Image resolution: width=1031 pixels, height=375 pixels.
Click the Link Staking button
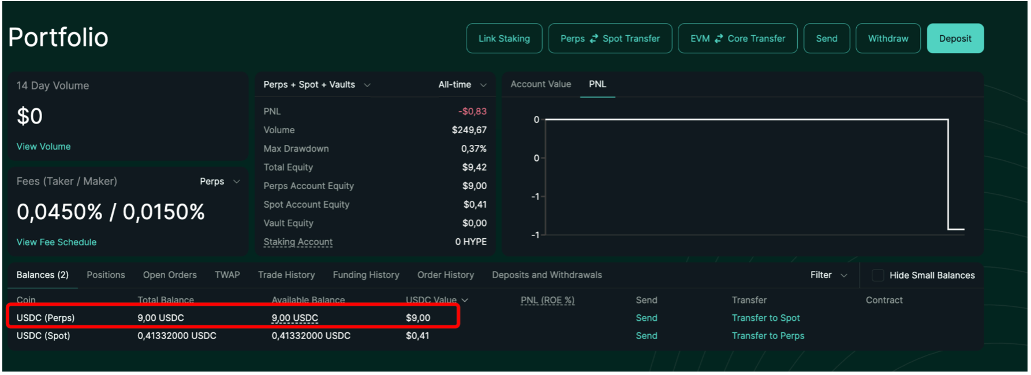504,39
